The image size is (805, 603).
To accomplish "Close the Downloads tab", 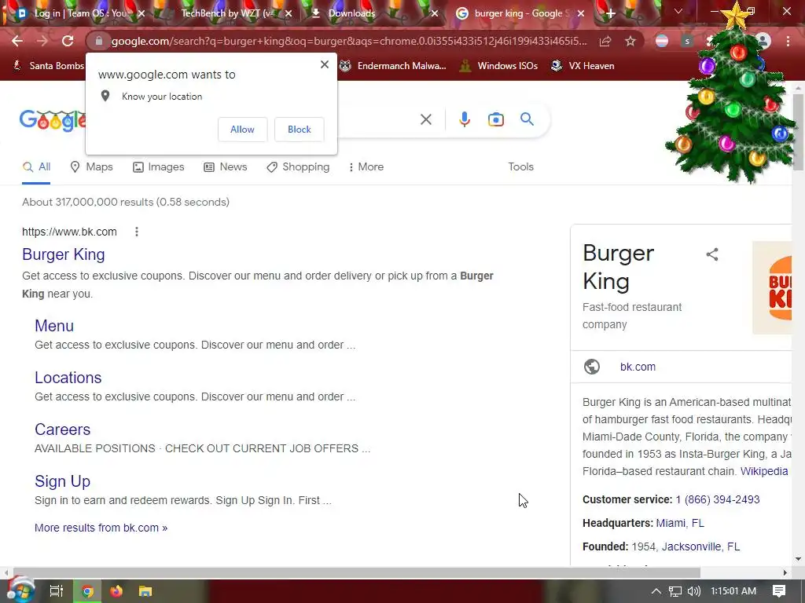I will [x=435, y=13].
